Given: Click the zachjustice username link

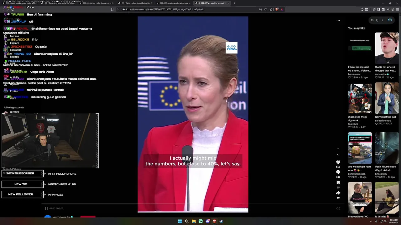Looking at the screenshot, I should [381, 74].
